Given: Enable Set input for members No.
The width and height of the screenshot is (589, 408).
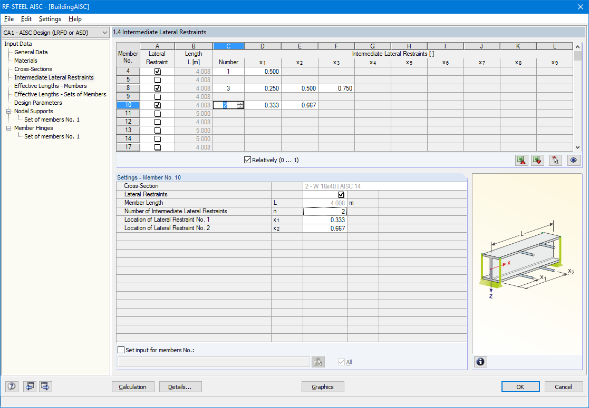Looking at the screenshot, I should coord(121,350).
